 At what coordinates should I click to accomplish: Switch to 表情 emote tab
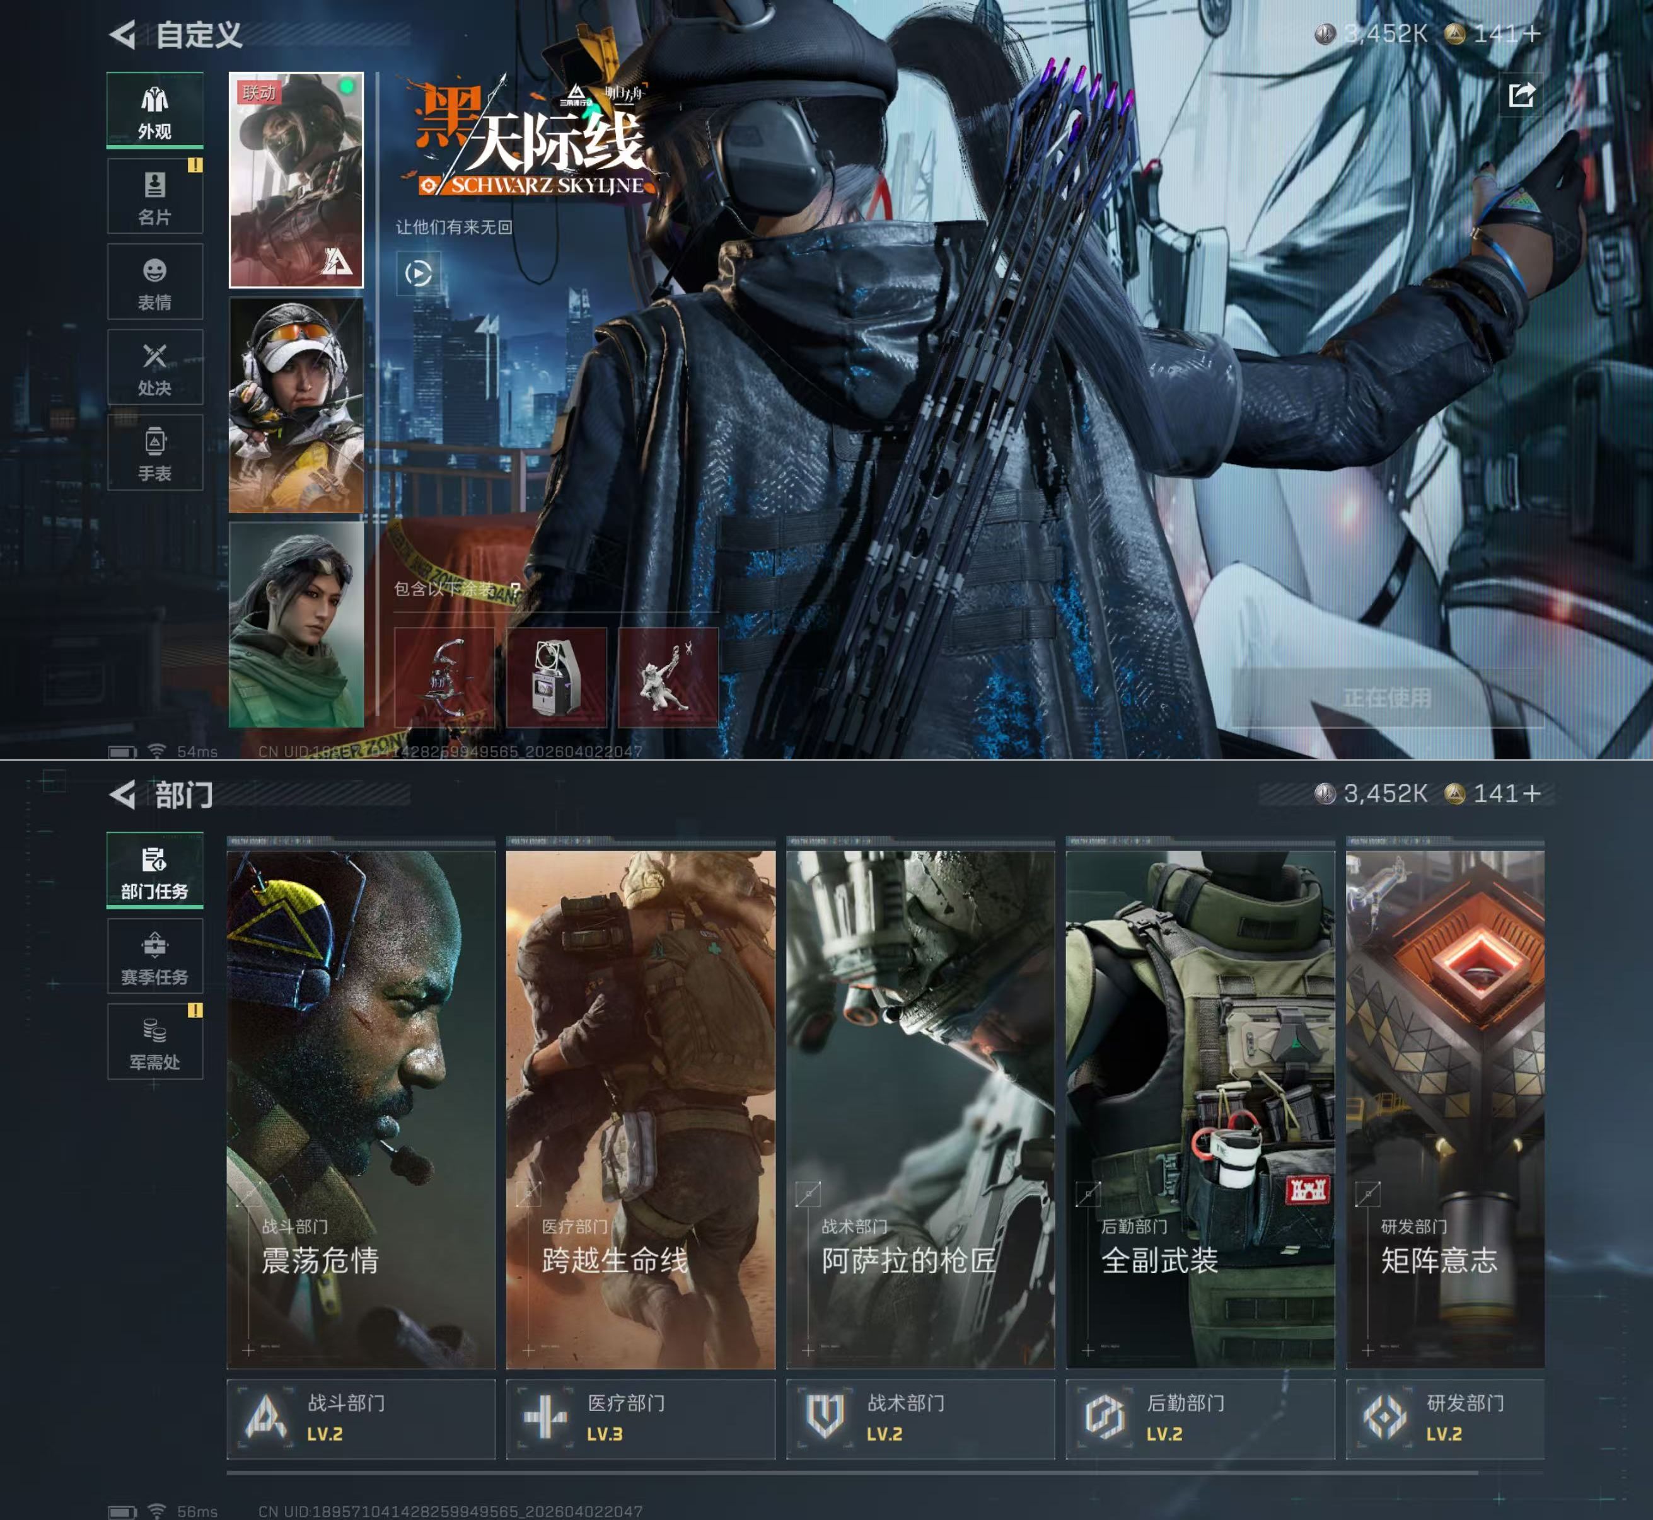[154, 283]
